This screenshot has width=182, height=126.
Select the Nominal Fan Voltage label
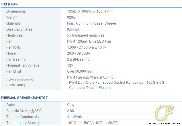(x=23, y=65)
